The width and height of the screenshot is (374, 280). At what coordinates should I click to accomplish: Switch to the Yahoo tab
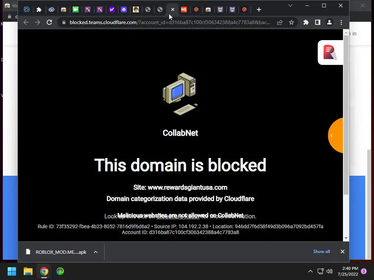coord(112,9)
